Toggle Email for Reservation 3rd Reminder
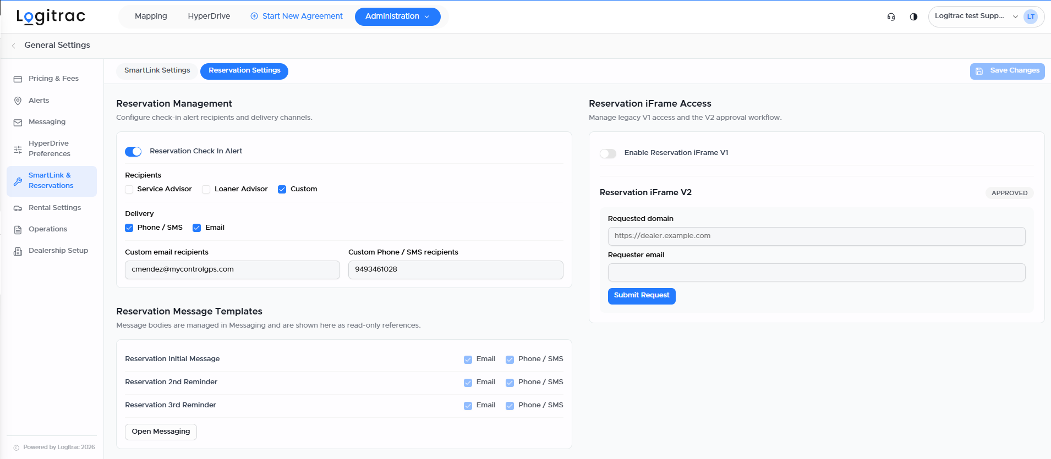1051x459 pixels. pyautogui.click(x=468, y=406)
